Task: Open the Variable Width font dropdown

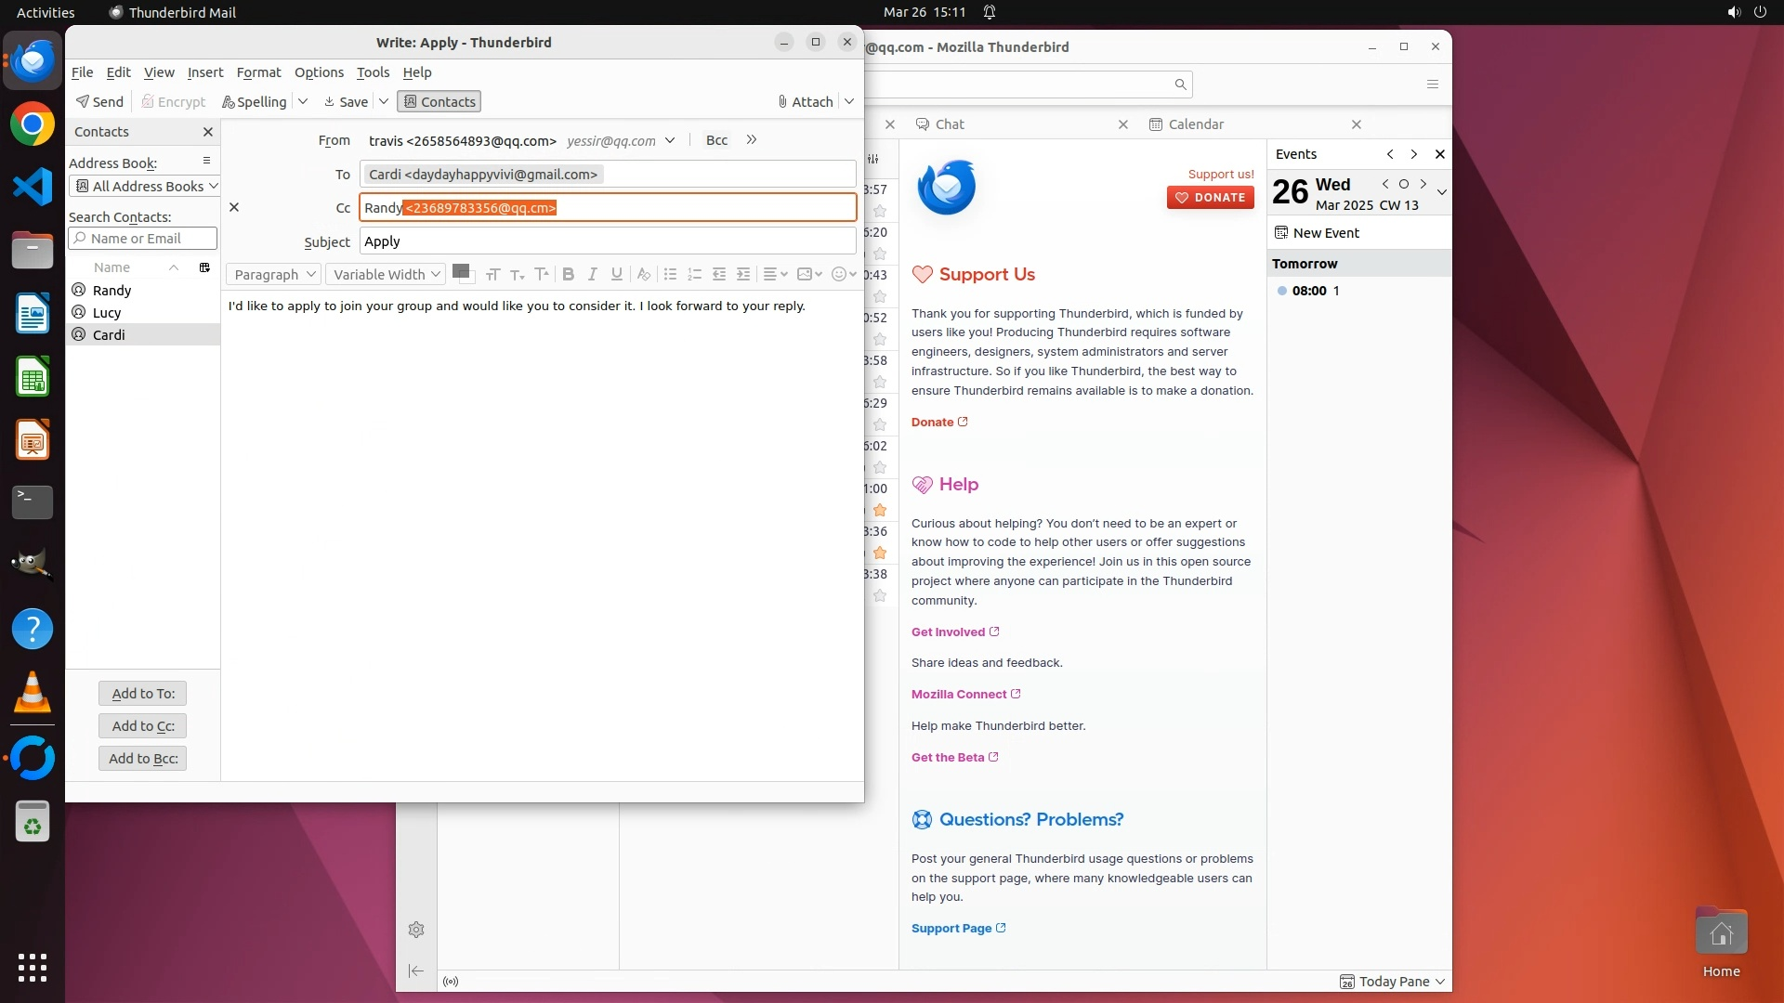Action: point(386,274)
